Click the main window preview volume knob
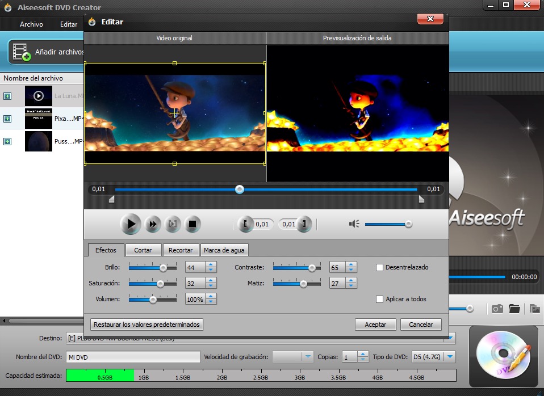 470,309
